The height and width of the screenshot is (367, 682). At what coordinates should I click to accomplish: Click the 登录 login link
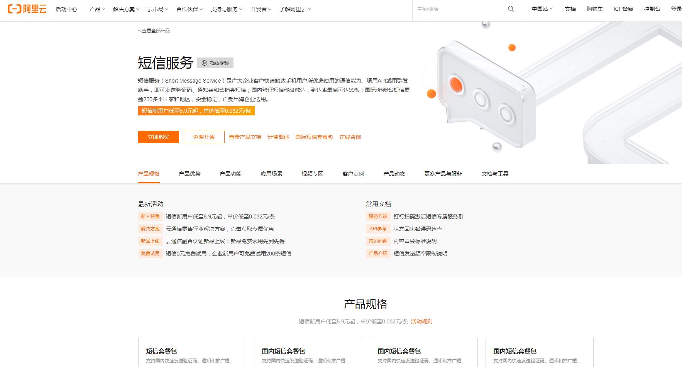pyautogui.click(x=676, y=9)
